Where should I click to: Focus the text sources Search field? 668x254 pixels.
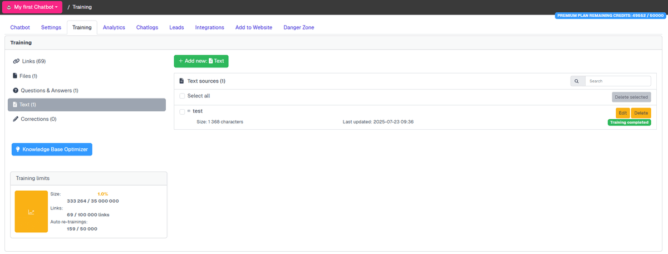click(617, 81)
